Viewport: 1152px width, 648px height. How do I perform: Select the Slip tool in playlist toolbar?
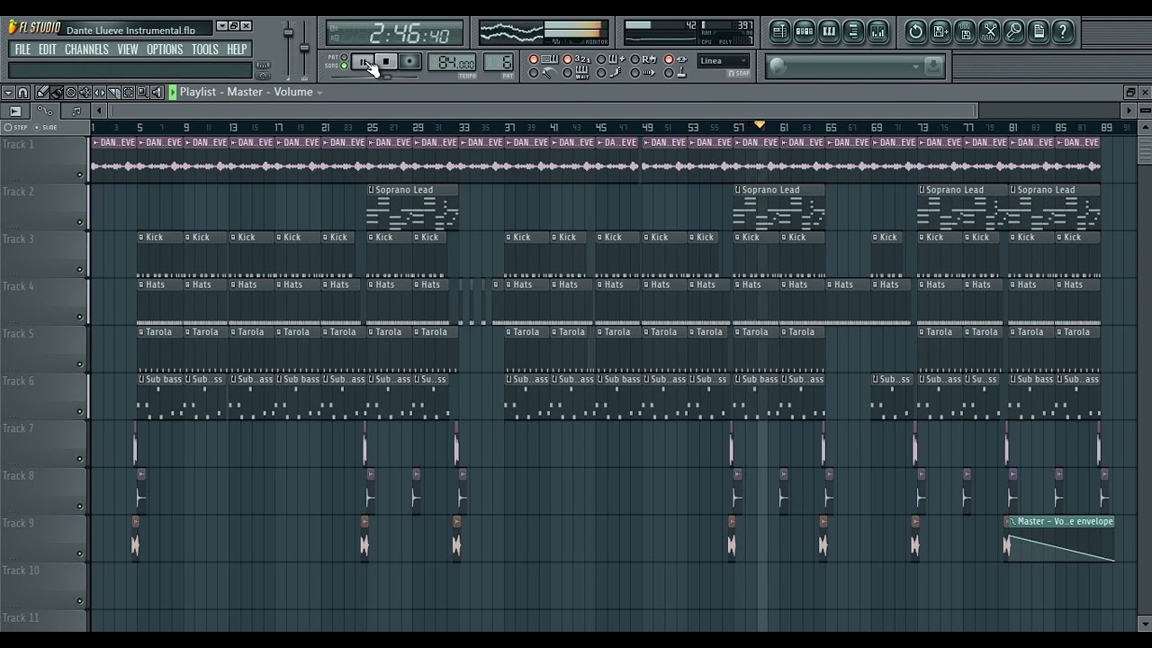tap(99, 92)
